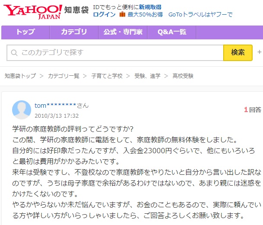Click the yellow 検索 button

tap(238, 52)
